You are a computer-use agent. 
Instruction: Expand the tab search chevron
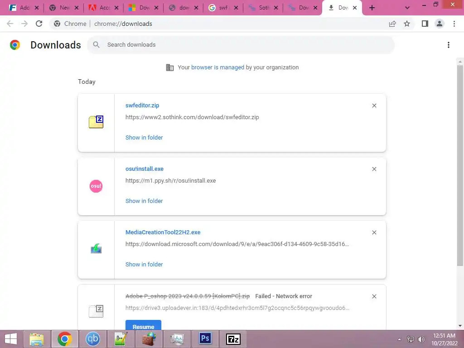407,8
